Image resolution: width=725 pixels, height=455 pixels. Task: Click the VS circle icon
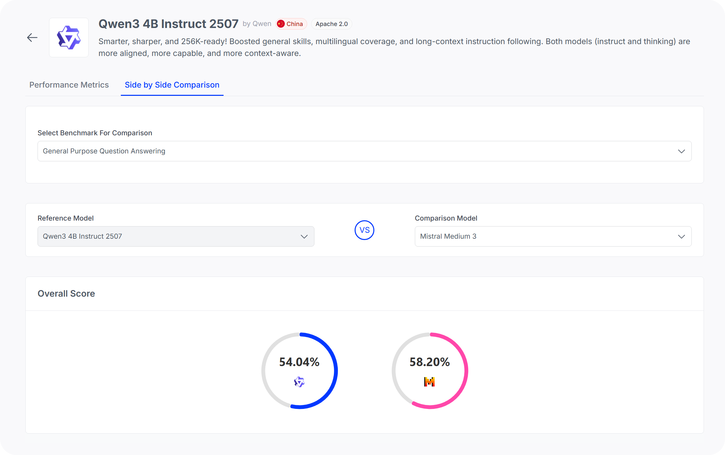[x=364, y=230]
